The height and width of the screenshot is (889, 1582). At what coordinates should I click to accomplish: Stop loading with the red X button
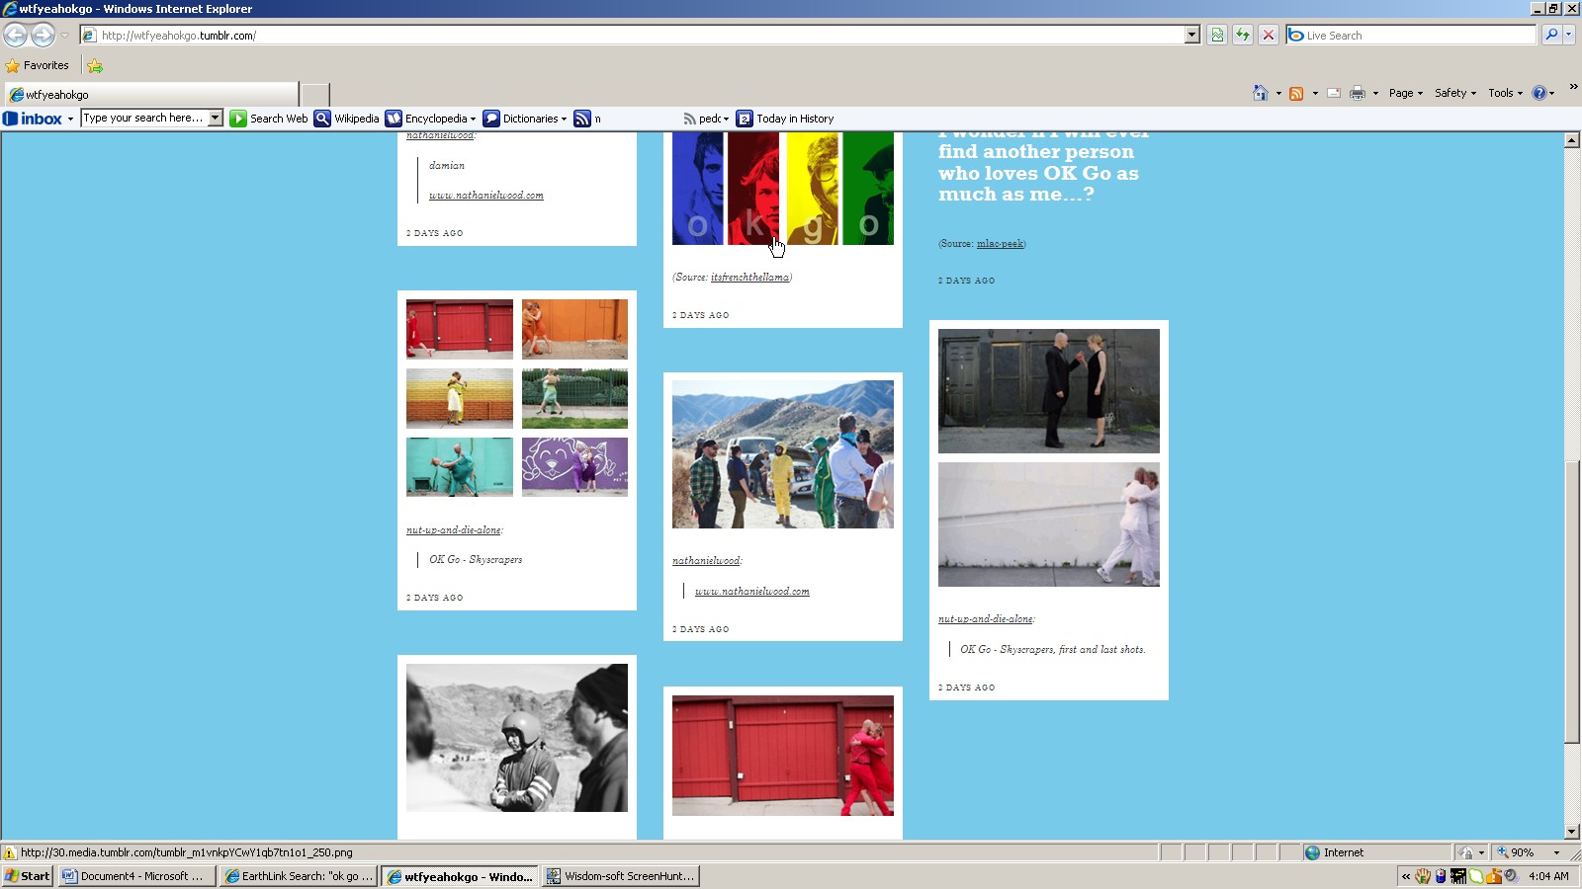click(x=1269, y=35)
